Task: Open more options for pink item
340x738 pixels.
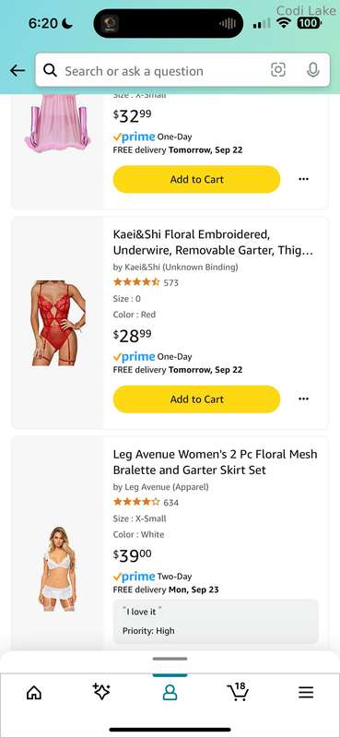Action: coord(304,179)
